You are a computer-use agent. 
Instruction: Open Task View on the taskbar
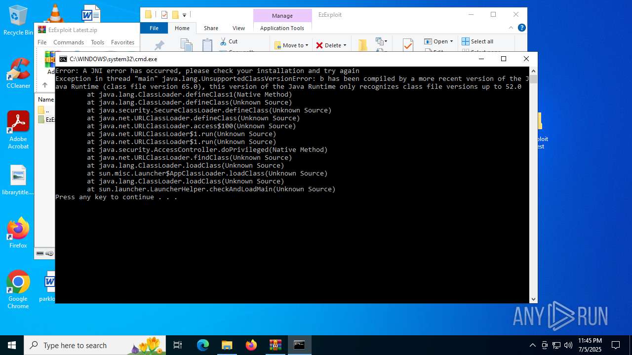(x=178, y=345)
